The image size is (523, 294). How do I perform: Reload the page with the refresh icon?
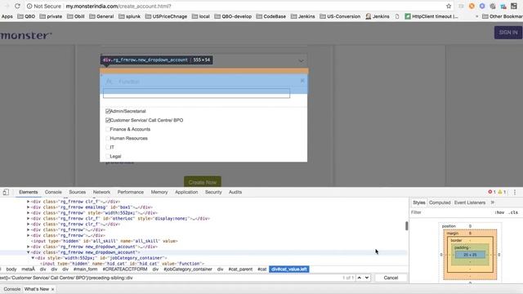(17, 6)
